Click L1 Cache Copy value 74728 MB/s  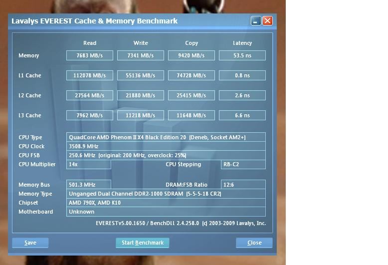pos(192,75)
